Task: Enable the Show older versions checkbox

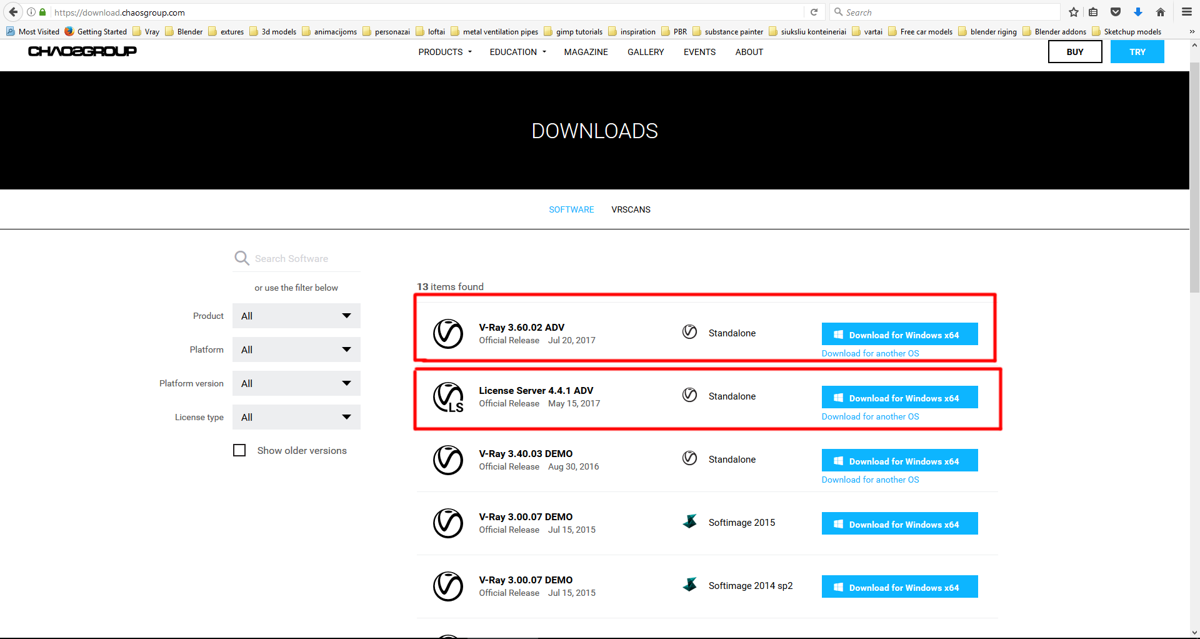Action: tap(239, 450)
